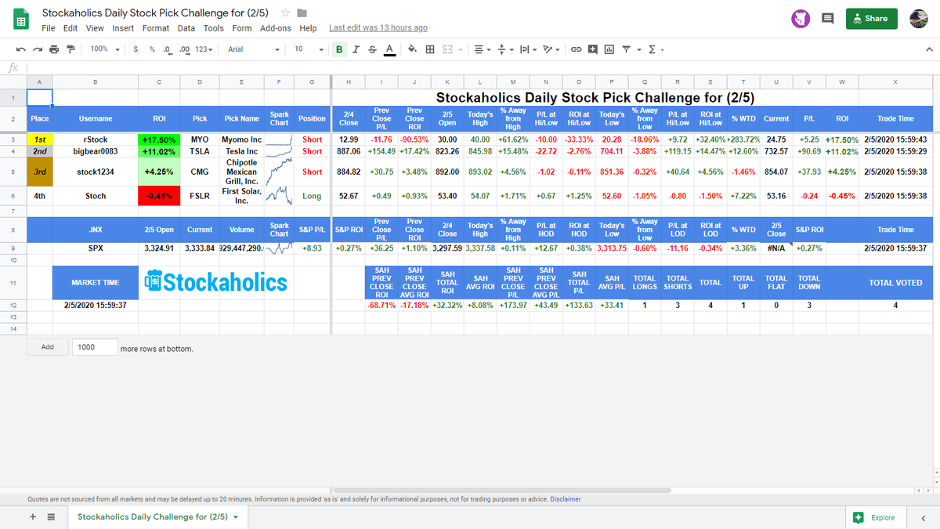940x529 pixels.
Task: Click the Explore button
Action: (x=874, y=517)
